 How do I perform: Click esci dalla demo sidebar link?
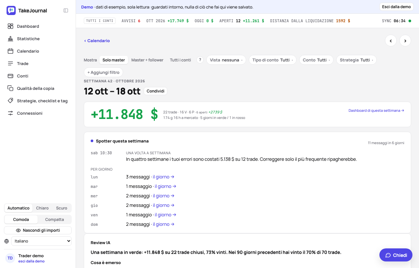point(31,261)
